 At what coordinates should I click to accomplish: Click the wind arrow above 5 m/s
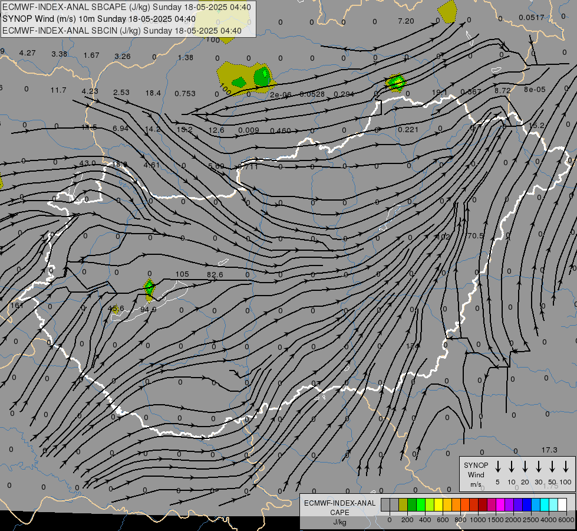tap(497, 467)
